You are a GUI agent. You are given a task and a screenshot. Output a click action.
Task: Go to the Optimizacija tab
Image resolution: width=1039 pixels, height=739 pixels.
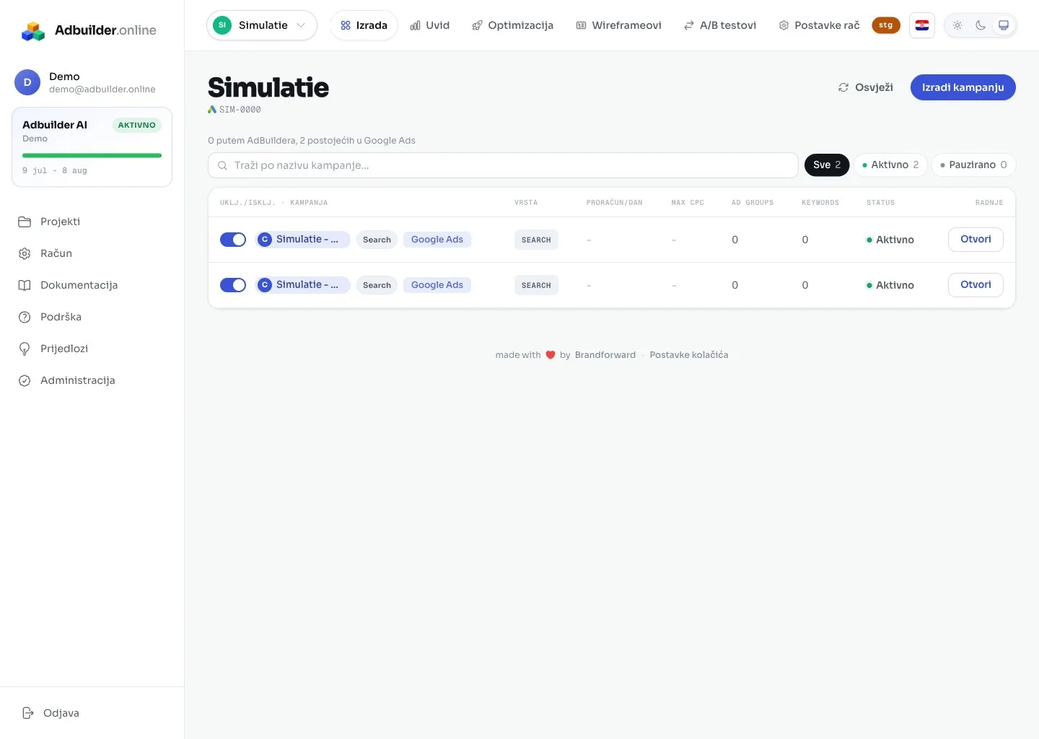click(513, 25)
